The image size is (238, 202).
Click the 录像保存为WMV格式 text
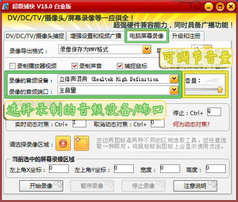84,49
